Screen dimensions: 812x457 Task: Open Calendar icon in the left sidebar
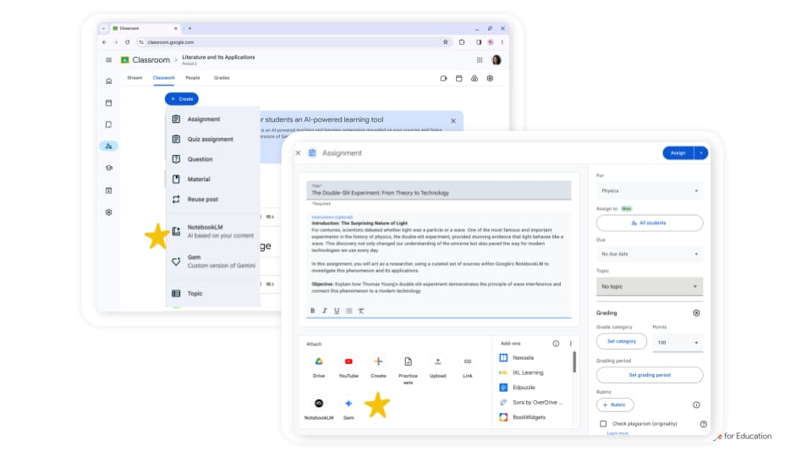[x=108, y=103]
